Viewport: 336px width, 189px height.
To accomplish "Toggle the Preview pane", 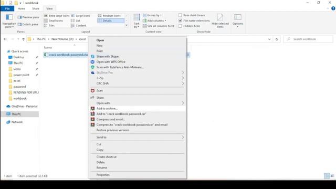I will tap(28, 17).
